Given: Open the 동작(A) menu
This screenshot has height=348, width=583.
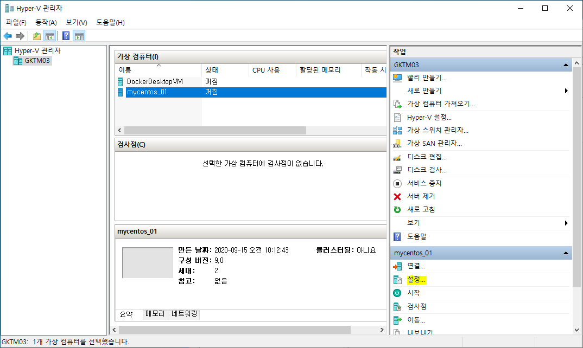Looking at the screenshot, I should pos(46,23).
